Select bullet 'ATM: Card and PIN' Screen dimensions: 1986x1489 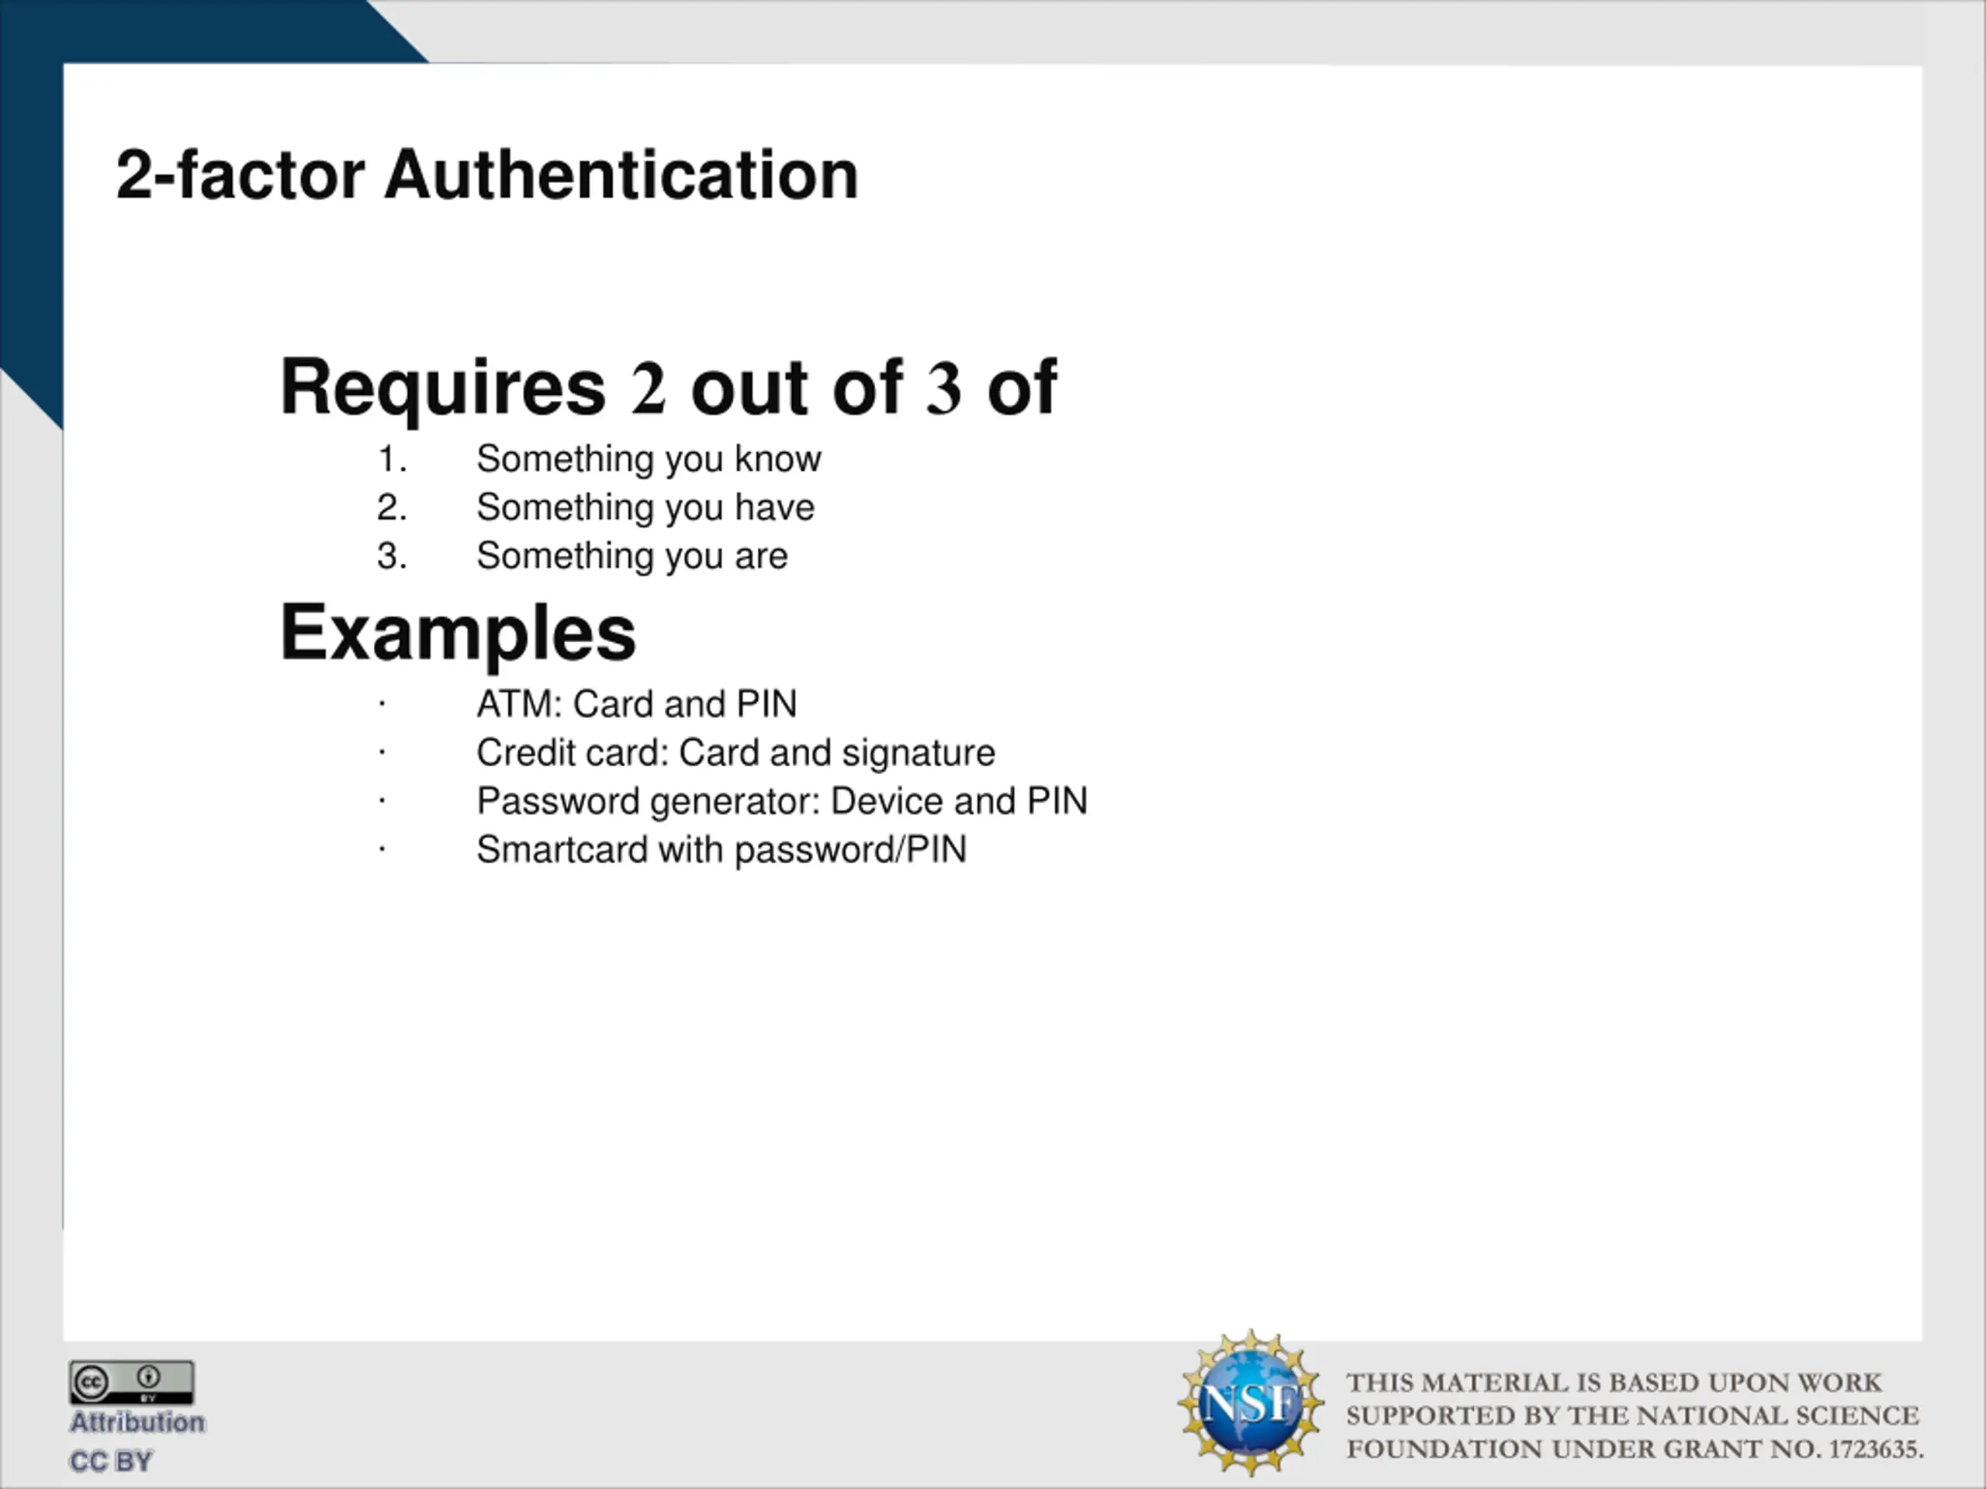[x=637, y=703]
